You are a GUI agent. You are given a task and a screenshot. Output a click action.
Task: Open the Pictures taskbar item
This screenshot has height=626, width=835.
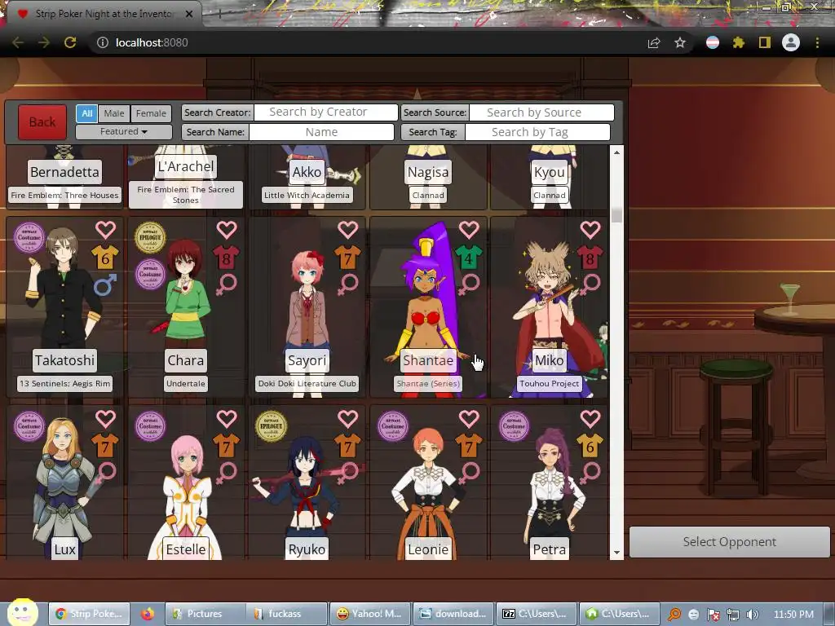click(x=205, y=614)
